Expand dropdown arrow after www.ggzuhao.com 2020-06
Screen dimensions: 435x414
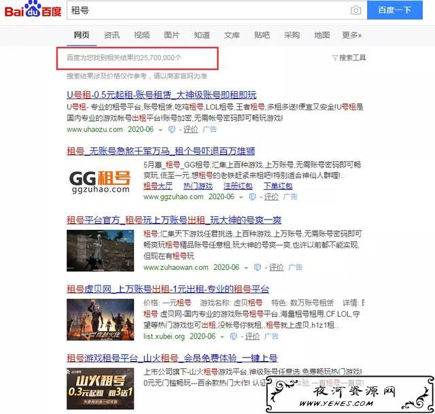pos(241,197)
